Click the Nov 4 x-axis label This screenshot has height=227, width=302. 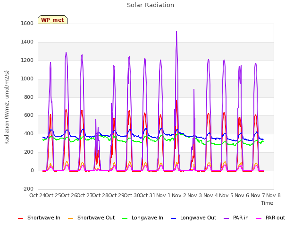(x=210, y=195)
